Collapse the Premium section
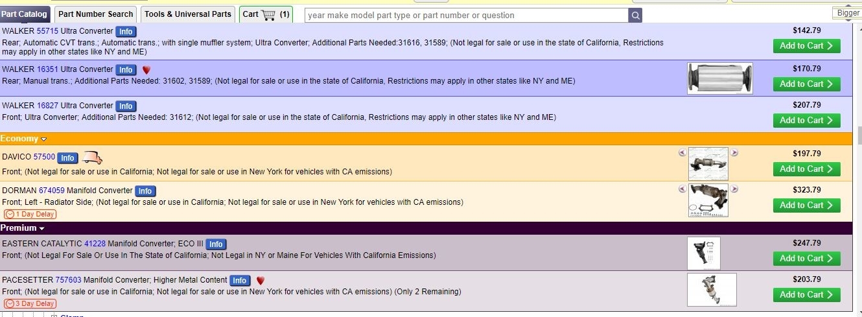The image size is (862, 317). tap(41, 229)
